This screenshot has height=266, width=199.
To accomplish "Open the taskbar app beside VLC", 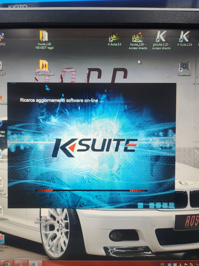I will click(35, 263).
